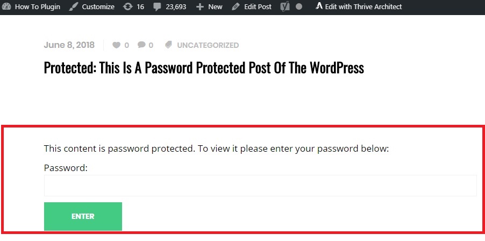The image size is (485, 241).
Task: Click the updates refresh icon
Action: (x=127, y=6)
